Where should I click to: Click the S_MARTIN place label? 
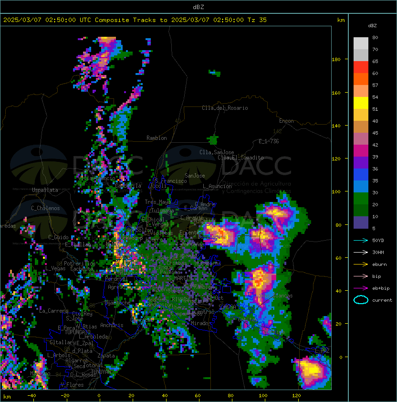(180, 278)
